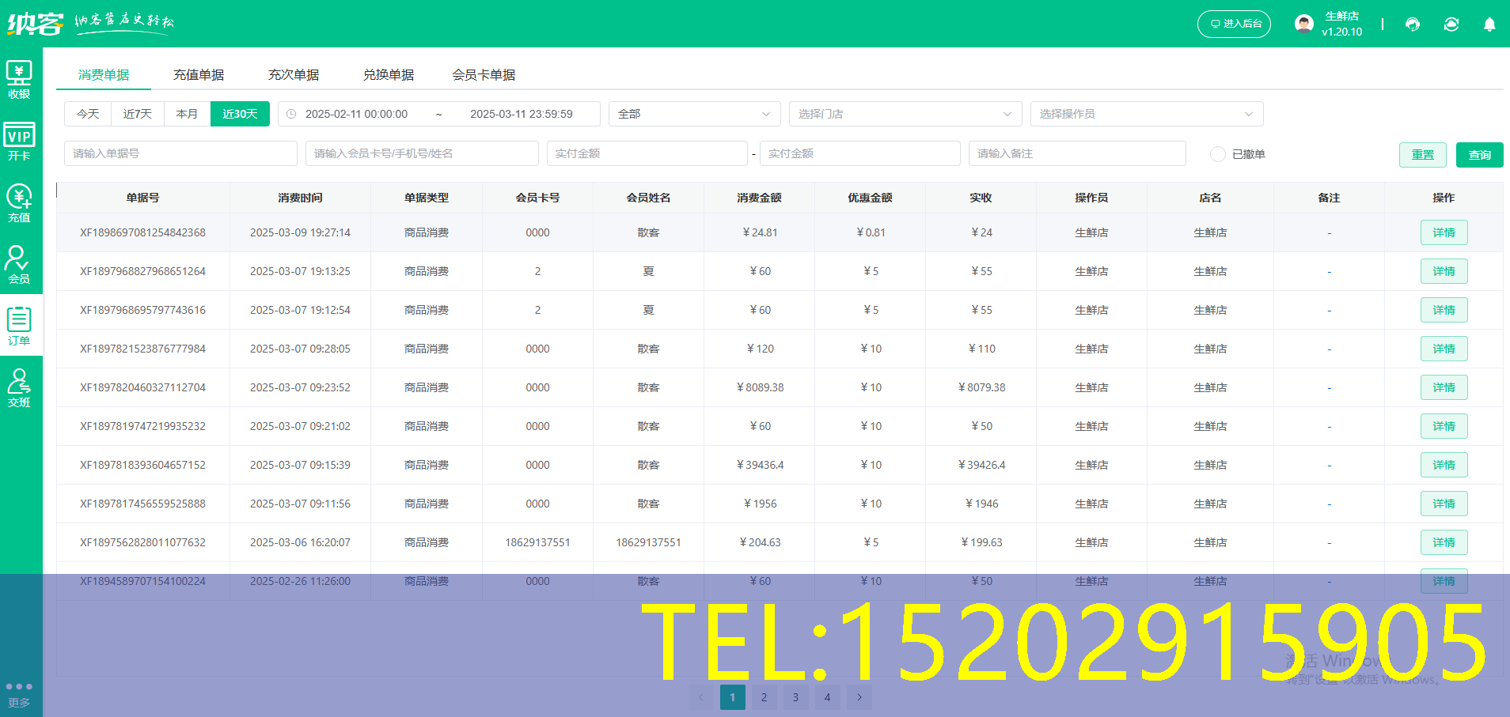The width and height of the screenshot is (1510, 717).
Task: Open the notification bell icon
Action: tap(1489, 24)
